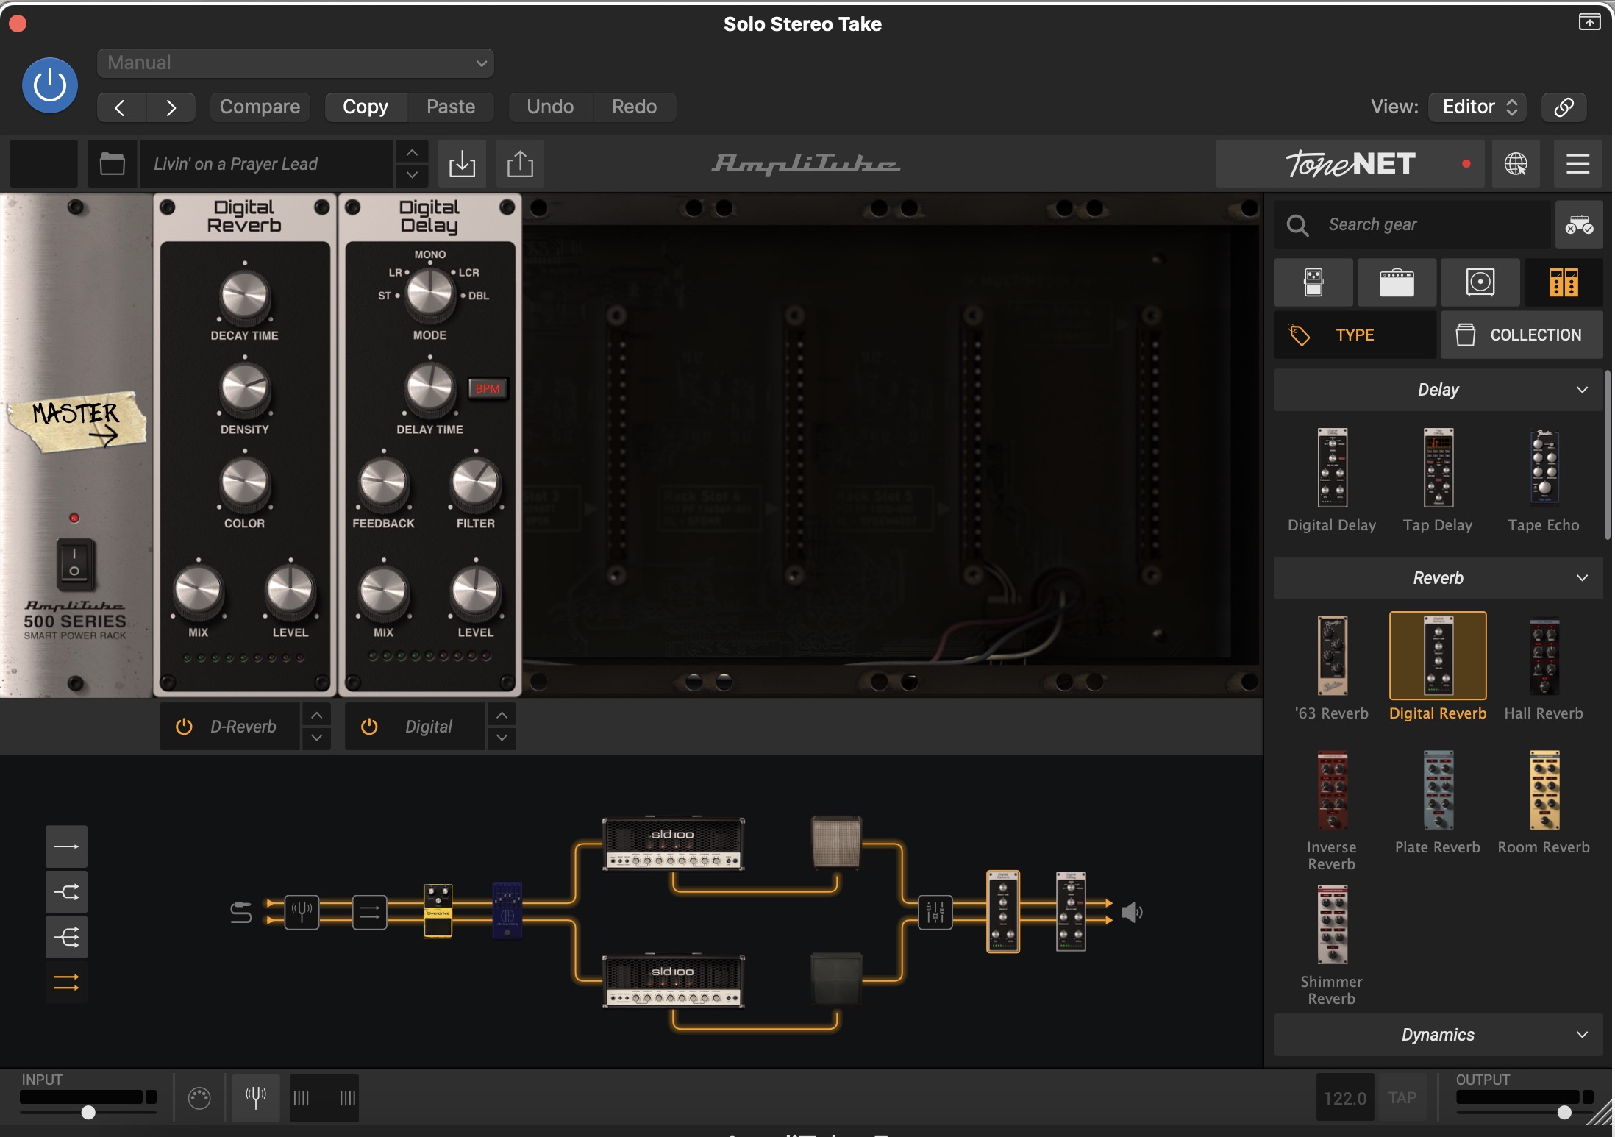Select the '63 Reverb gear thumbnail
The height and width of the screenshot is (1137, 1615).
pyautogui.click(x=1332, y=656)
